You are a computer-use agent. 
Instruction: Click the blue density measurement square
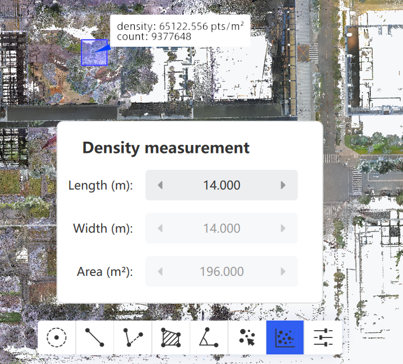tap(94, 52)
